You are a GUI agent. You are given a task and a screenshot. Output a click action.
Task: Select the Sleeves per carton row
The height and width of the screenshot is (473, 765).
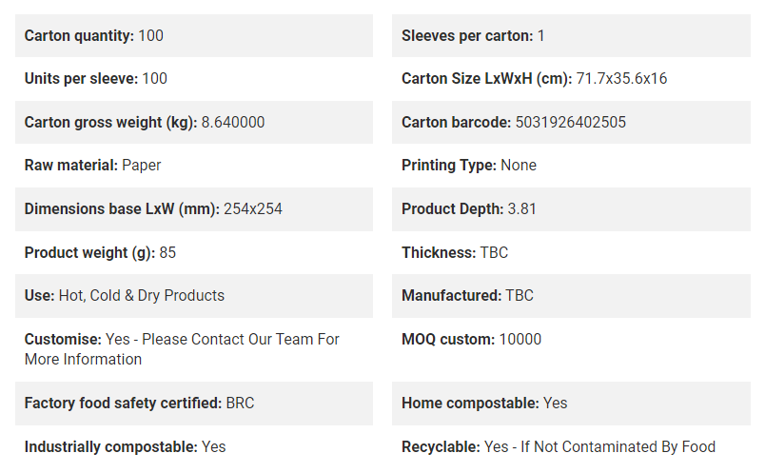[x=571, y=35]
